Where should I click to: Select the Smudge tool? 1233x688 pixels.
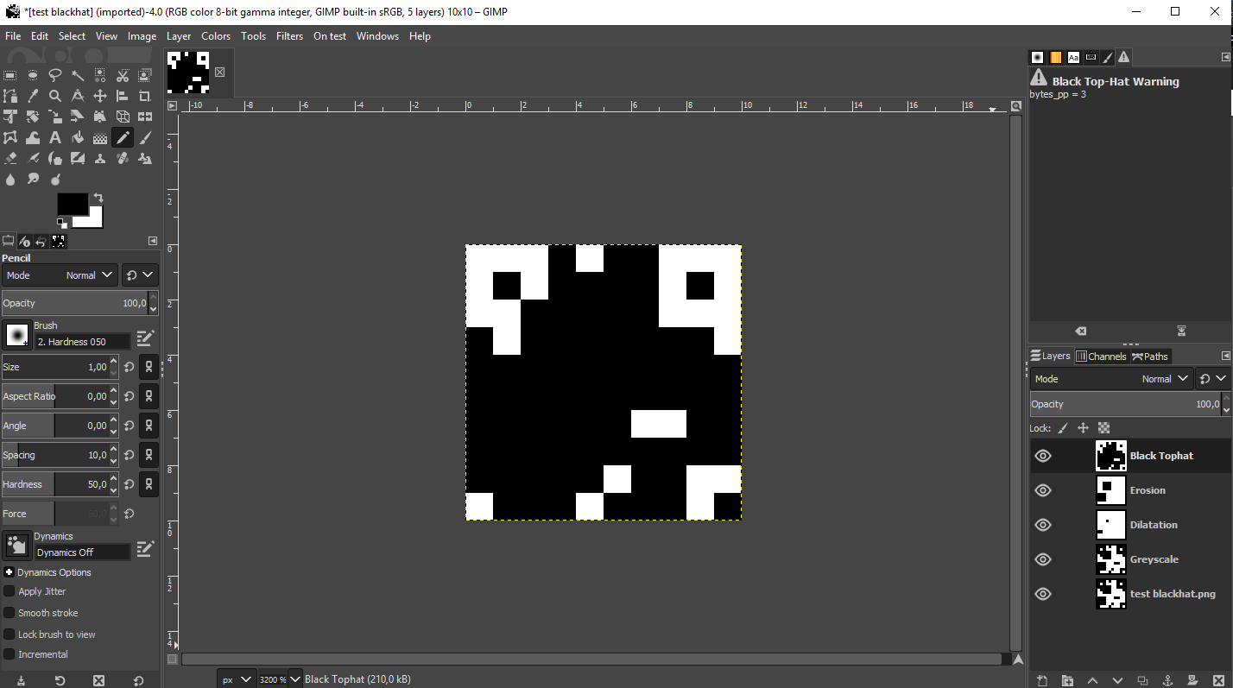click(x=33, y=179)
